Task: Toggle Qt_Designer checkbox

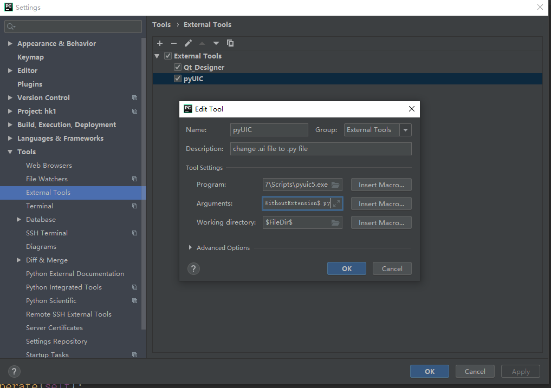Action: [x=178, y=67]
